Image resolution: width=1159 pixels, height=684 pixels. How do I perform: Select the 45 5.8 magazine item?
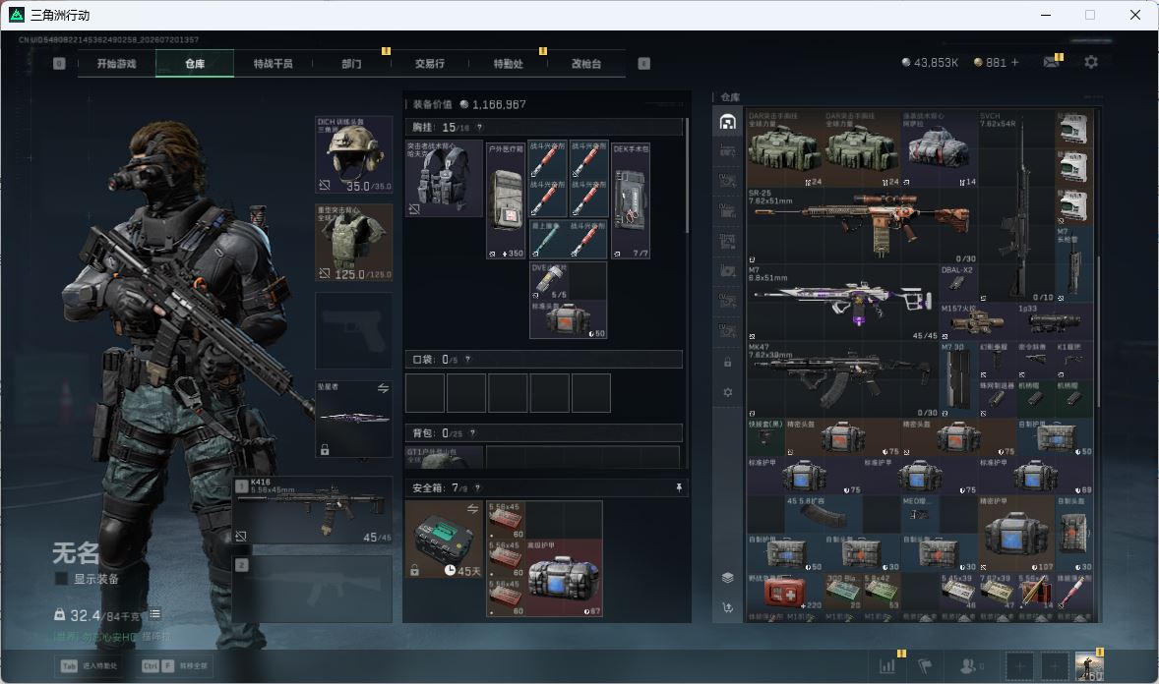823,514
